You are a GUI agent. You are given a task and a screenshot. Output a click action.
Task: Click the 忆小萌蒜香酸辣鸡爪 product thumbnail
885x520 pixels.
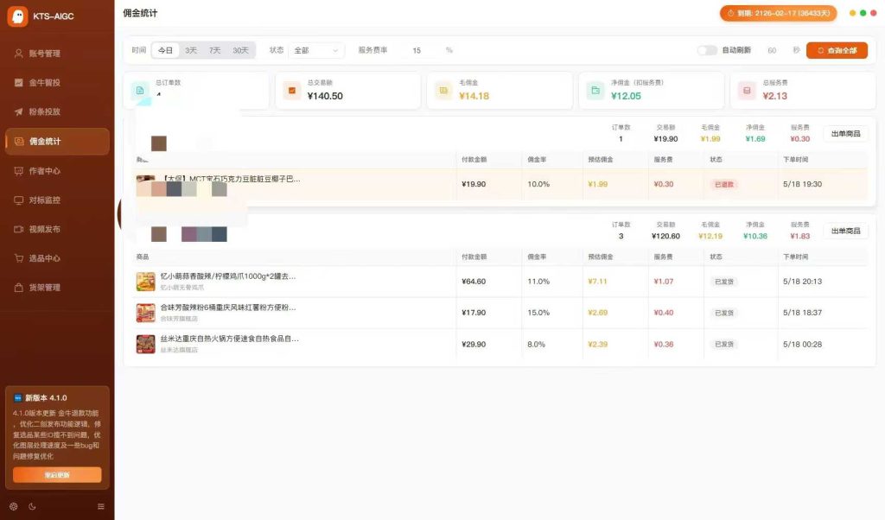click(x=145, y=282)
